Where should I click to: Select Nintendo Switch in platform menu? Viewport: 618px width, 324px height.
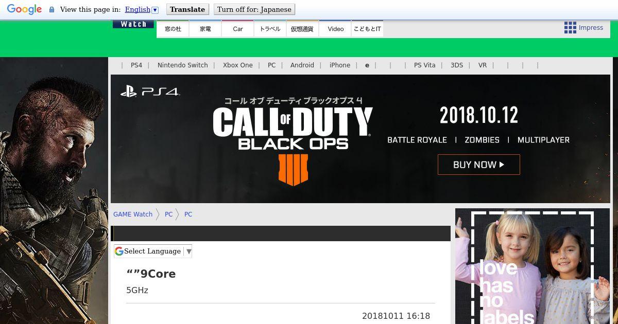[183, 65]
